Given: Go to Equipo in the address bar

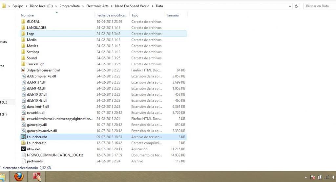Looking at the screenshot, I should pos(18,6).
